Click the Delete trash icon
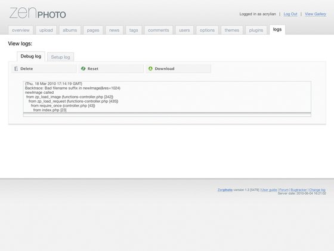This screenshot has height=251, width=334. [16, 69]
